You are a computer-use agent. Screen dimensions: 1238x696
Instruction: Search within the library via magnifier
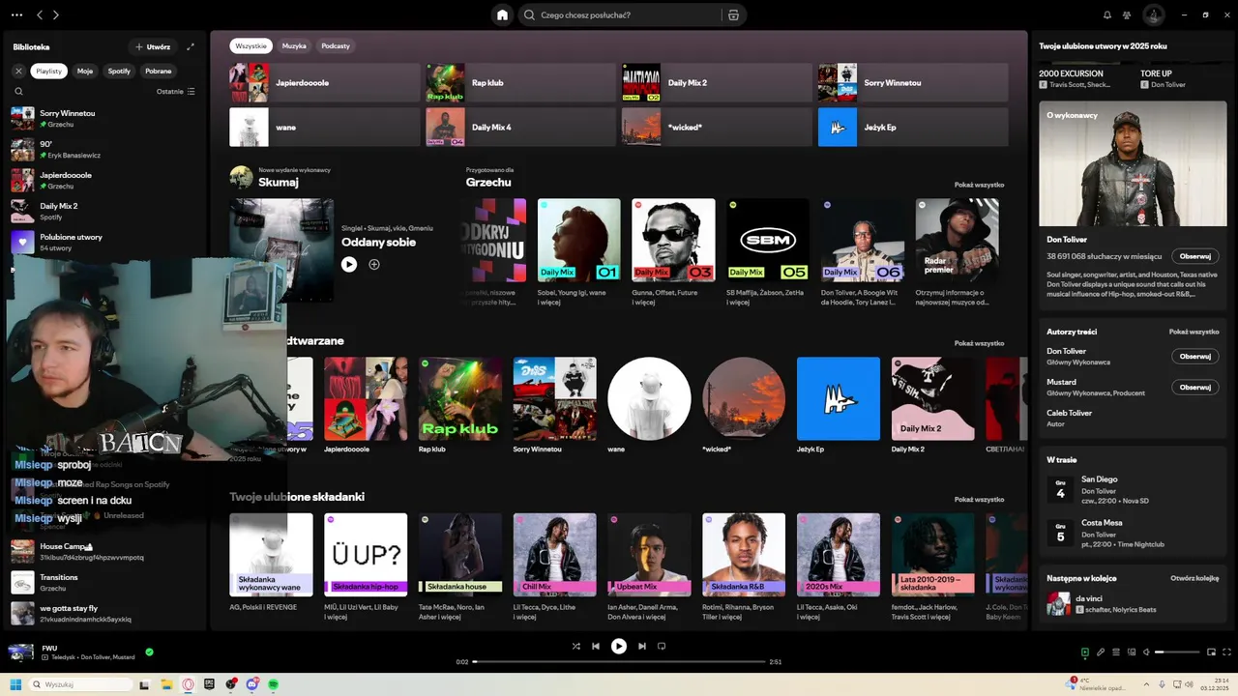coord(18,92)
